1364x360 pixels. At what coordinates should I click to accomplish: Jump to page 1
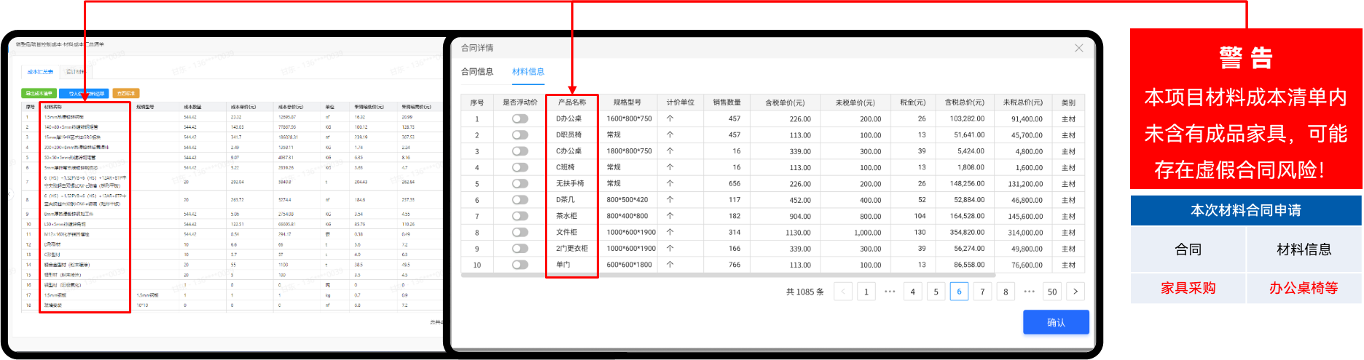[x=866, y=292]
